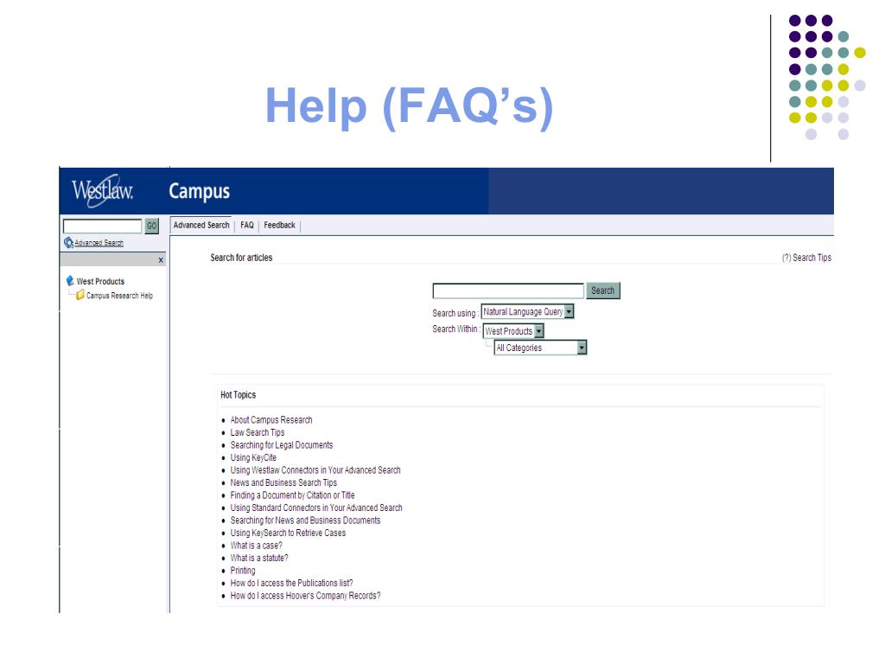Open Using KeySearch to Retrieve Cases
The height and width of the screenshot is (664, 885).
(x=288, y=533)
